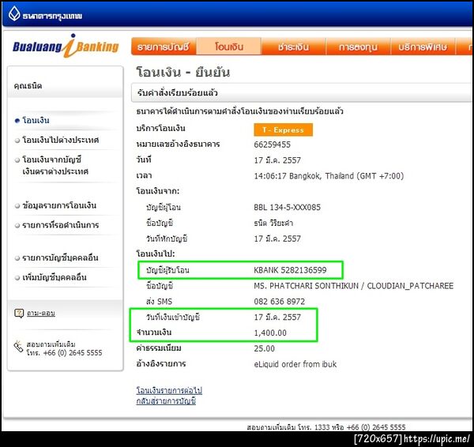Open รายการที่รอดำเนินการ in the sidebar
The height and width of the screenshot is (447, 474).
[x=61, y=225]
